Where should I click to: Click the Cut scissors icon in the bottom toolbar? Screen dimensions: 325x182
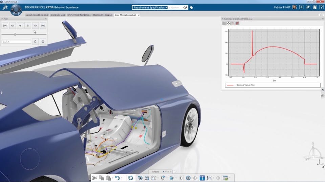[x=95, y=178]
